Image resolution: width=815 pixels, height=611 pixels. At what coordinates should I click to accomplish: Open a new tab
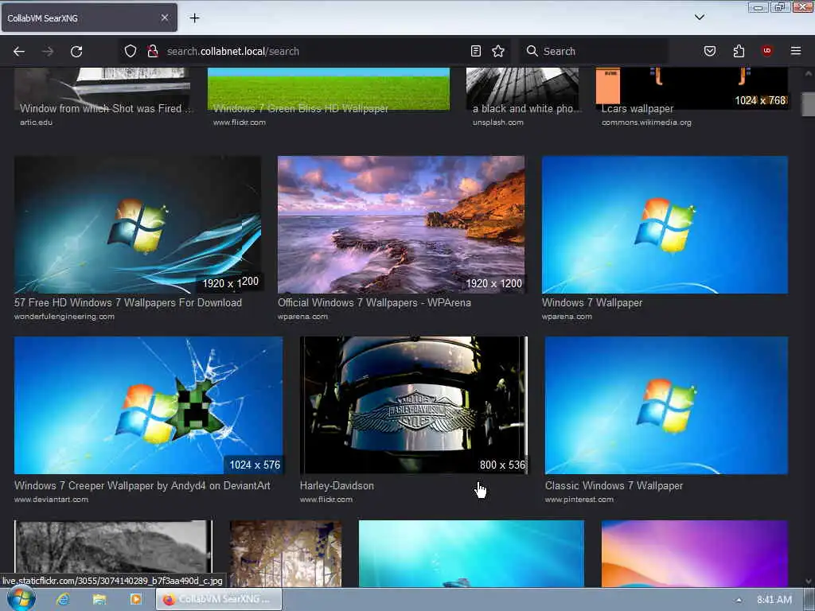point(194,18)
